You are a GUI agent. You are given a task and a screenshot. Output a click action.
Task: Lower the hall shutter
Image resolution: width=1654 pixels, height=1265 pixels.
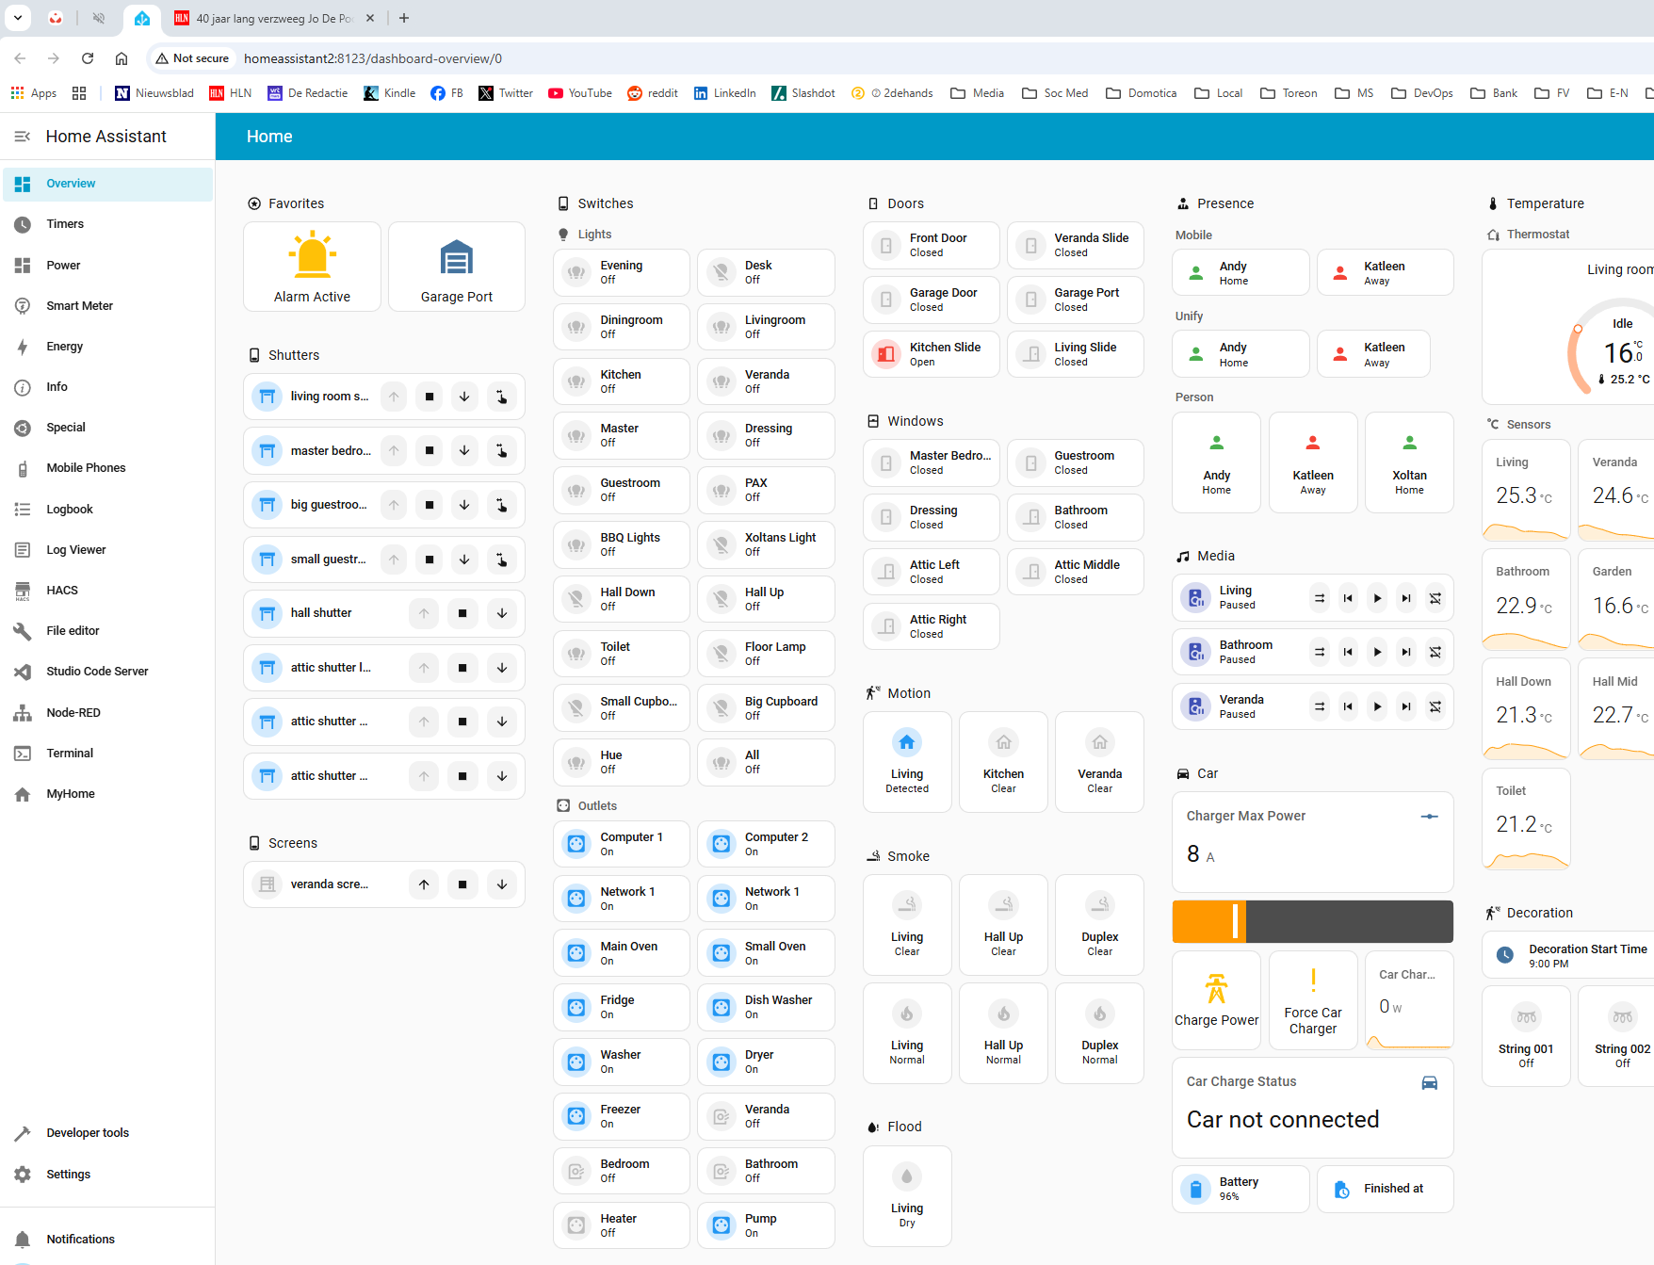pos(502,613)
